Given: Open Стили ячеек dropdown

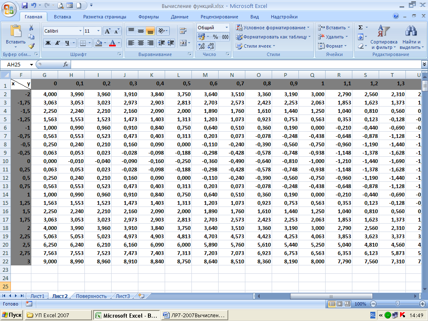Looking at the screenshot, I should point(255,46).
